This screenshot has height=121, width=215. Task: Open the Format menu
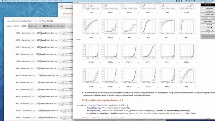pos(27,1)
